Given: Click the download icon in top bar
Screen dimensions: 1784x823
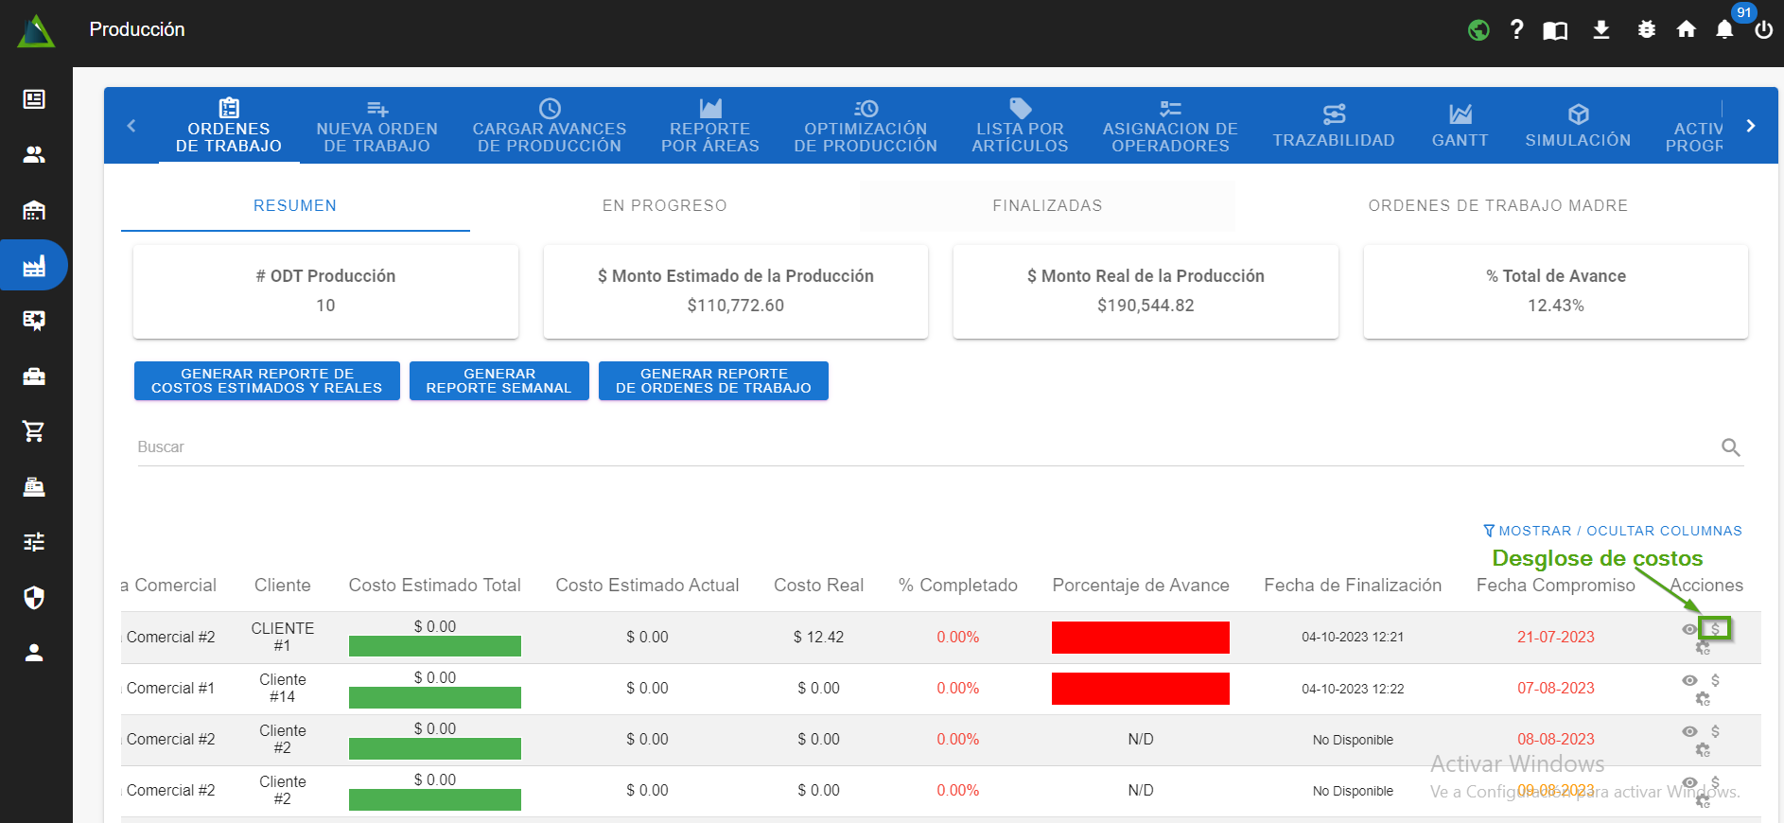Looking at the screenshot, I should [1600, 30].
